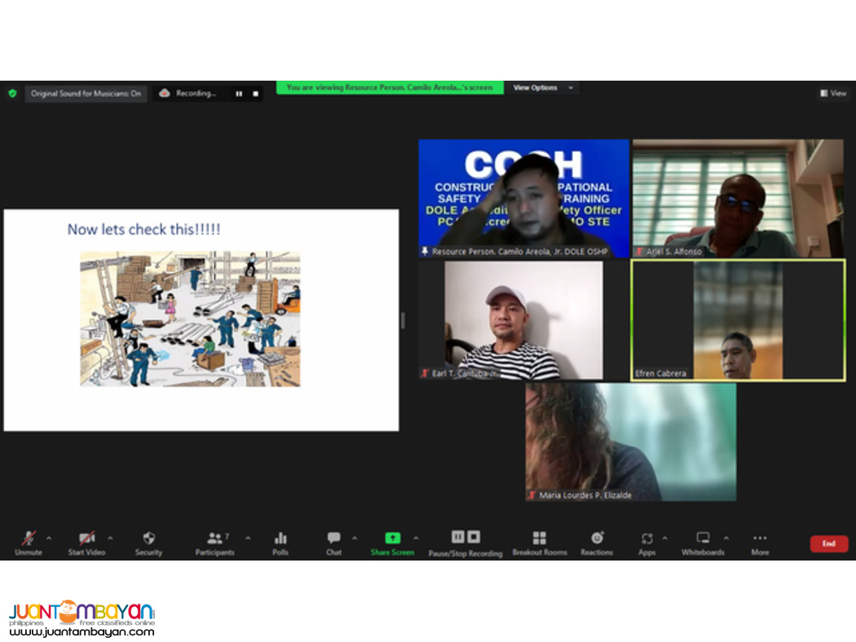856x642 pixels.
Task: Open Breakout Rooms
Action: (x=539, y=539)
